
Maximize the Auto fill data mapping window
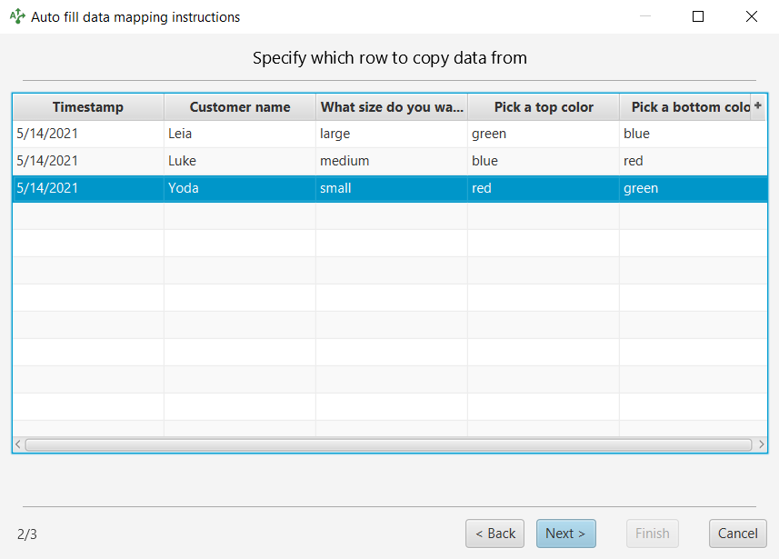[x=698, y=16]
